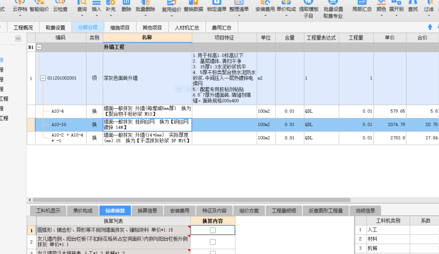Click the 插入 toolbar button

96,6
